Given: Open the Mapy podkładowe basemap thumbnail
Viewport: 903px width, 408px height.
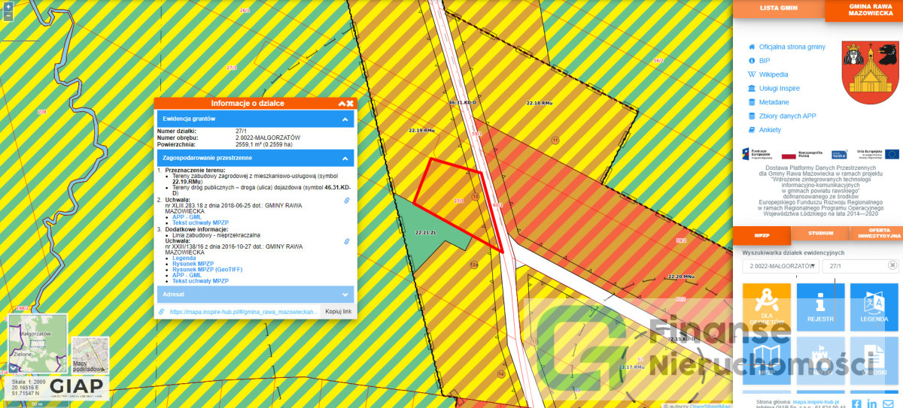Looking at the screenshot, I should 90,355.
